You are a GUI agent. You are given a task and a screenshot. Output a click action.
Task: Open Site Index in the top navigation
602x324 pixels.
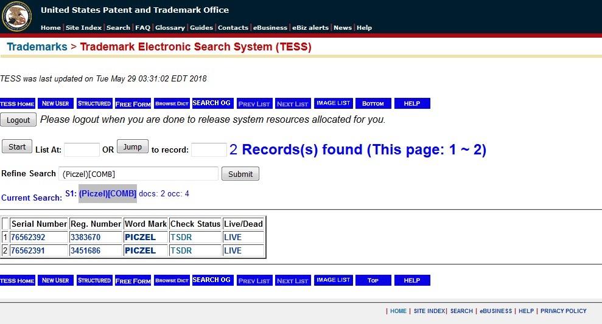click(84, 27)
